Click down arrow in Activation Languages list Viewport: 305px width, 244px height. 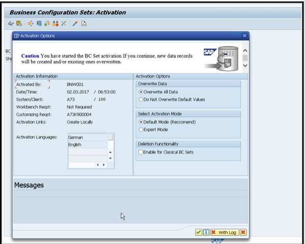tap(110, 159)
